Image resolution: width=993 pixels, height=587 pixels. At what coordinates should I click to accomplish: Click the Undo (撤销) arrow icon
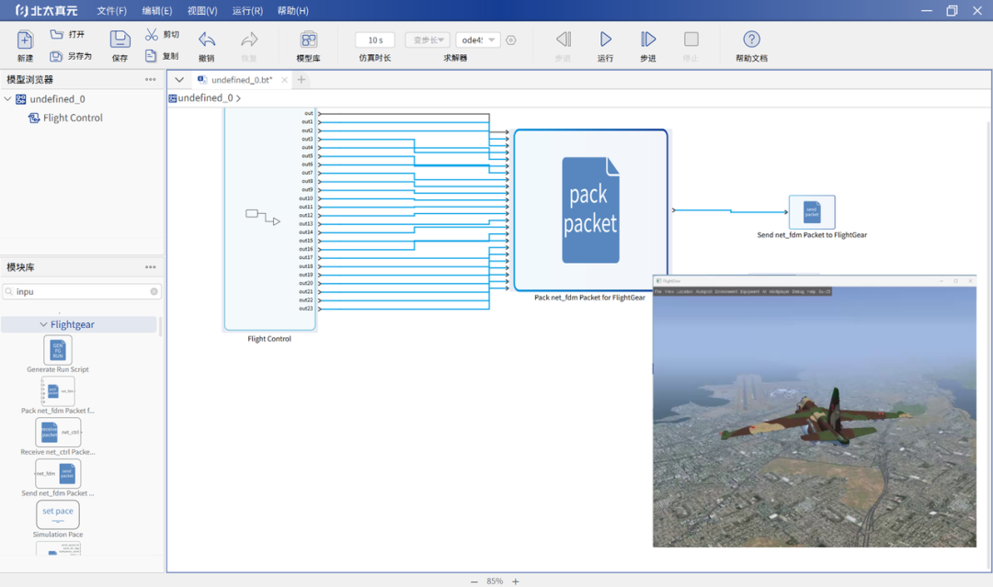coord(207,40)
